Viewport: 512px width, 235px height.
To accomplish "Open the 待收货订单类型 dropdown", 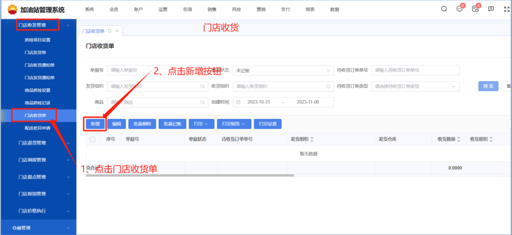I will click(x=415, y=86).
